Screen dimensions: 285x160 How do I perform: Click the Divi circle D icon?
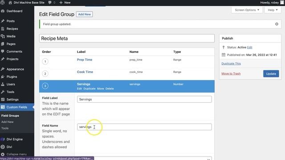point(3,147)
